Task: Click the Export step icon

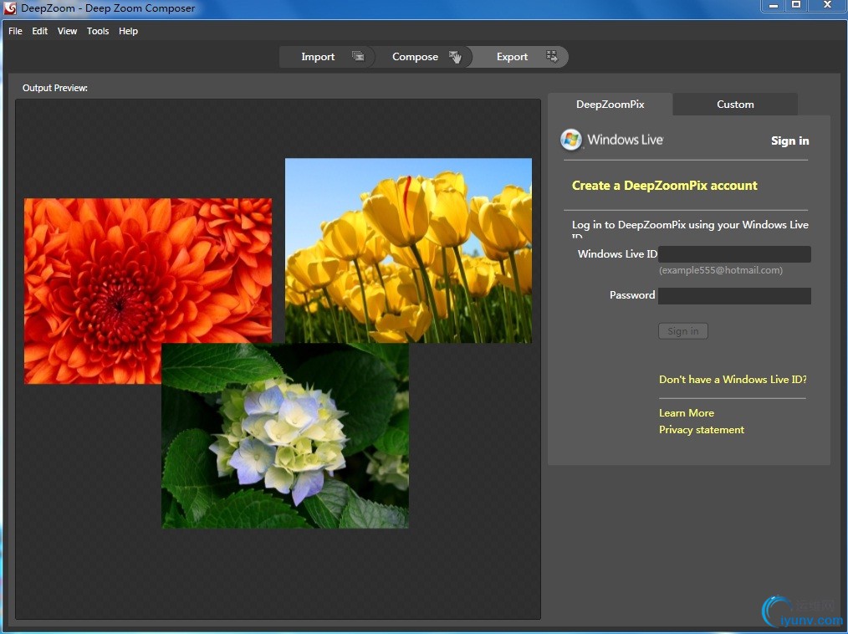Action: [551, 57]
